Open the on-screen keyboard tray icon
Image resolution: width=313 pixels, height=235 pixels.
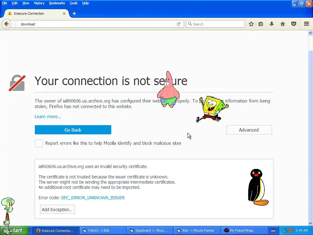273,231
